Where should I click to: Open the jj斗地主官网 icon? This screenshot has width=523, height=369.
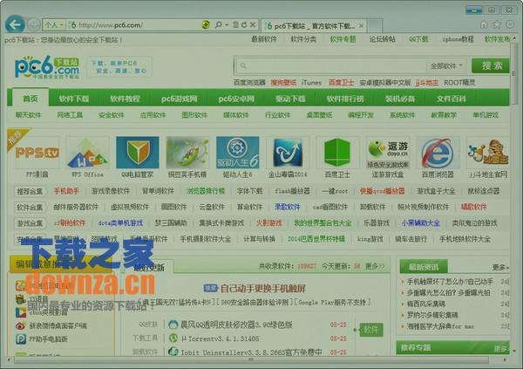coord(487,153)
